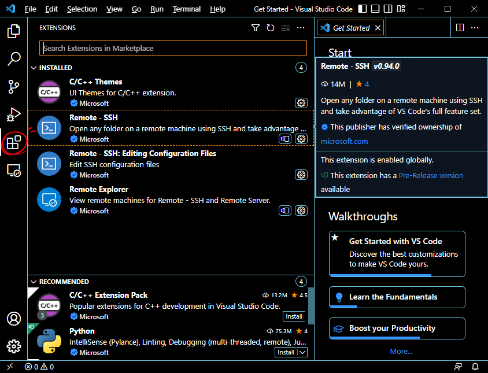Open the View menu

click(x=114, y=9)
